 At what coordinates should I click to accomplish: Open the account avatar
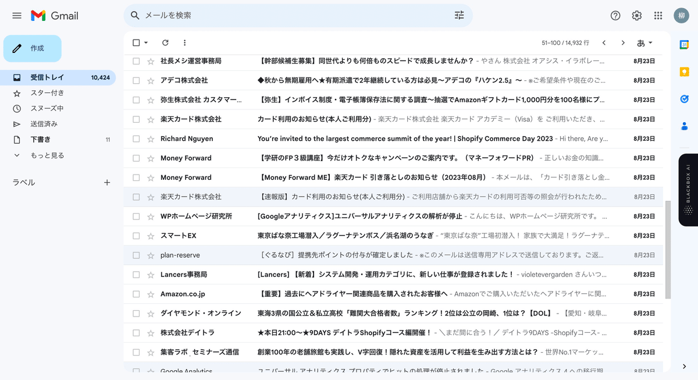(682, 16)
